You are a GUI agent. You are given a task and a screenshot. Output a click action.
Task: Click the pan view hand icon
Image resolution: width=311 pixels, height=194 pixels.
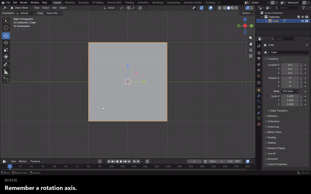pyautogui.click(x=251, y=44)
